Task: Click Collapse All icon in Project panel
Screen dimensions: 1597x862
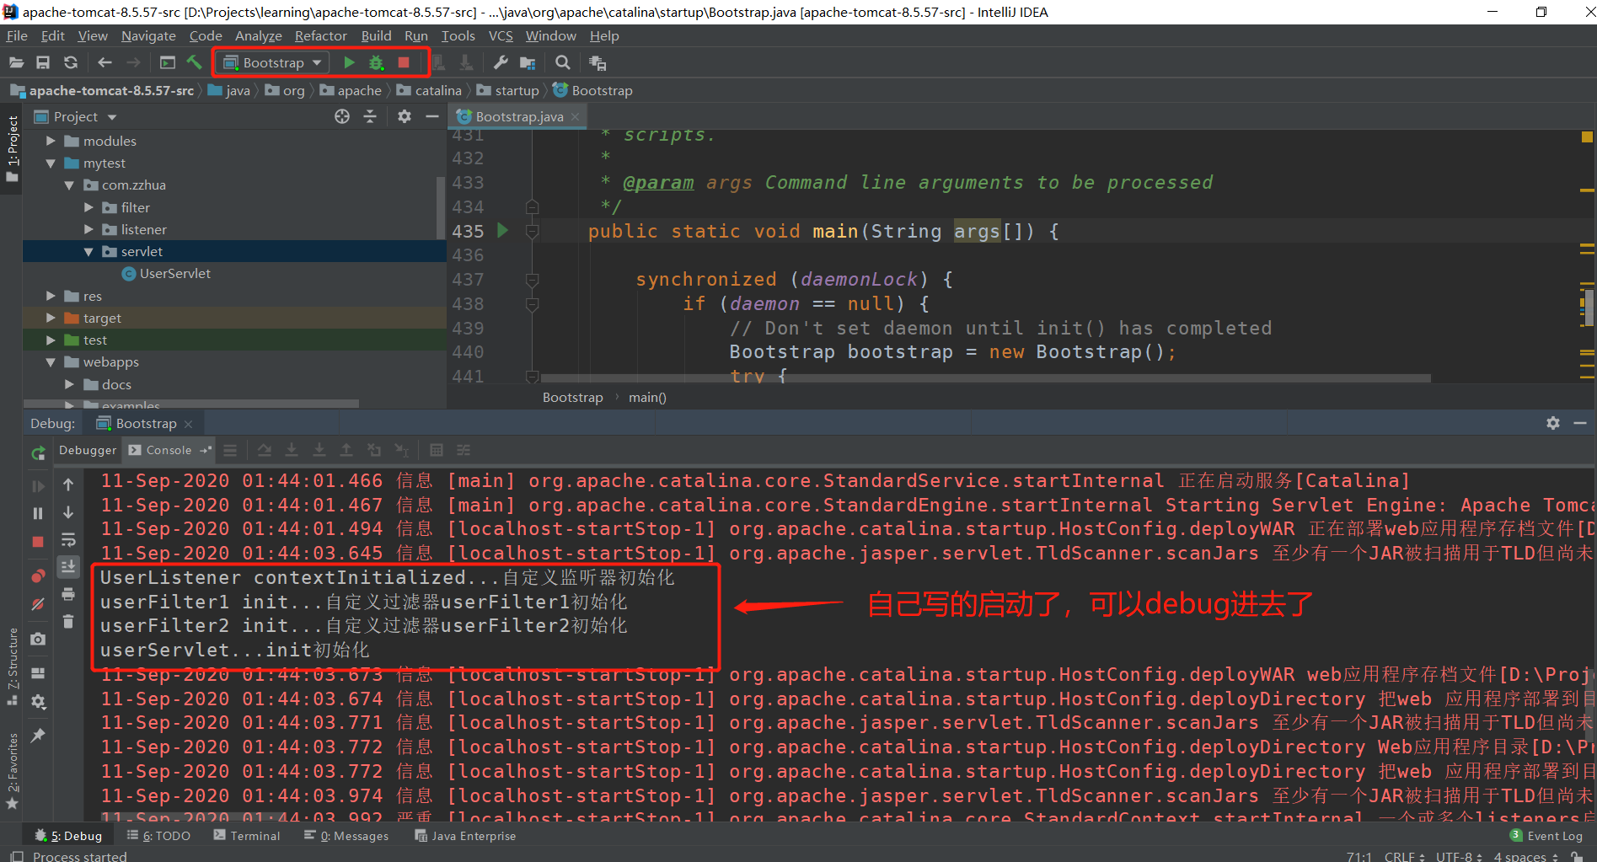Action: 370,117
